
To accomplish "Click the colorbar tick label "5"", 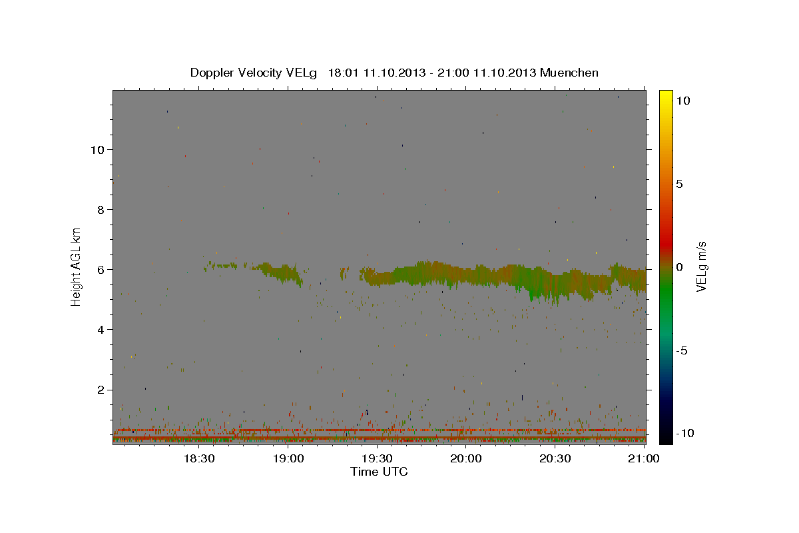I will click(679, 184).
